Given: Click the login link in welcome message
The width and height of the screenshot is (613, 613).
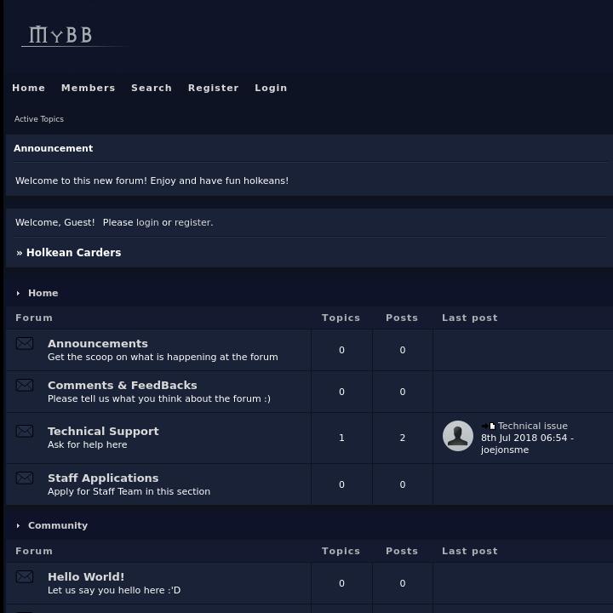Looking at the screenshot, I should point(147,222).
